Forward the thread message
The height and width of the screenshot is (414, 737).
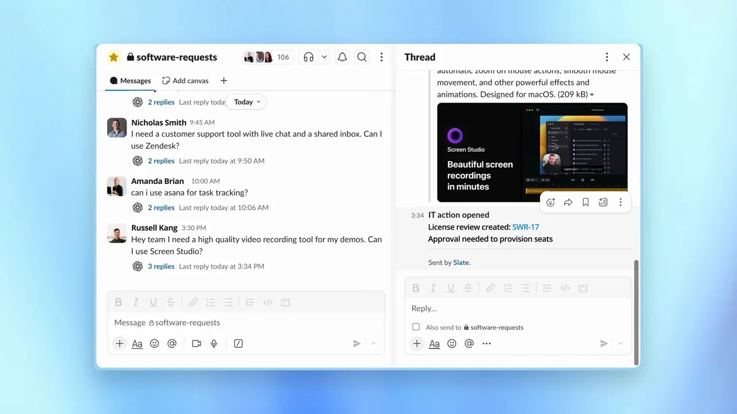click(x=568, y=202)
